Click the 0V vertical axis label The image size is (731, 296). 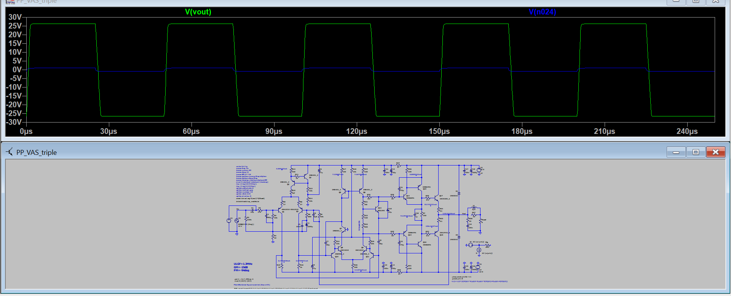pyautogui.click(x=17, y=70)
